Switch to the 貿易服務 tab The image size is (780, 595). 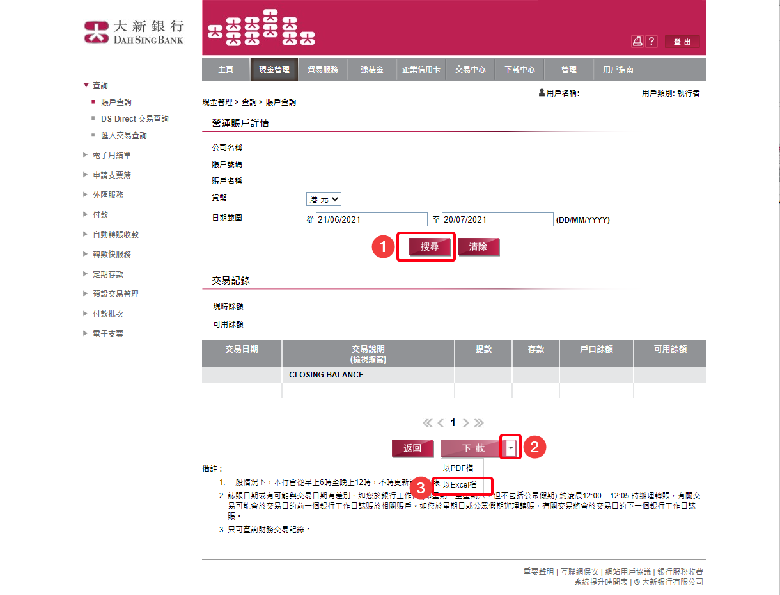323,70
